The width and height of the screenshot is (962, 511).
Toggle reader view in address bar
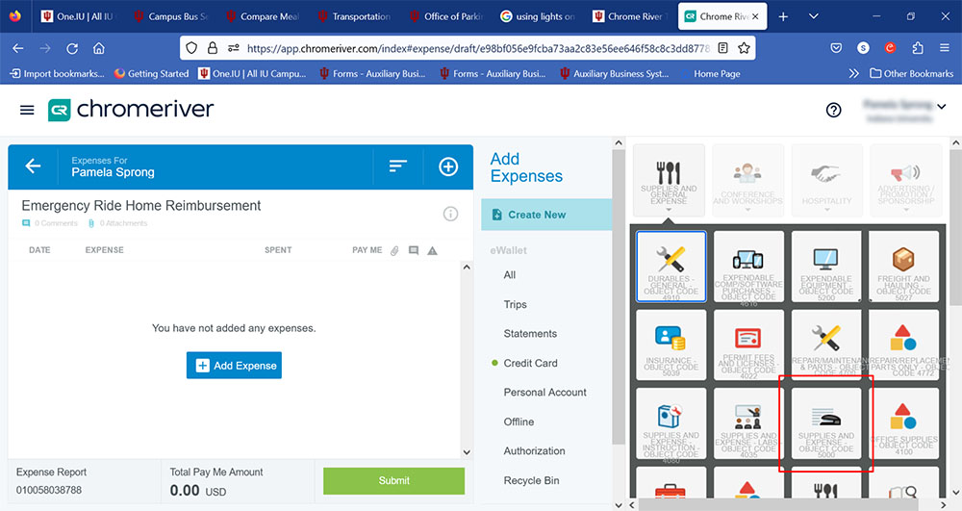point(722,48)
